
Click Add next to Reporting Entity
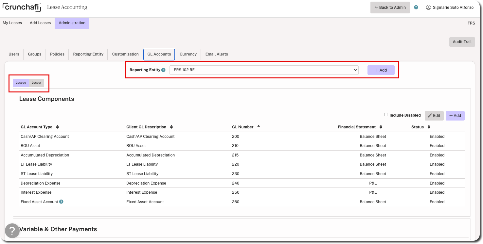pyautogui.click(x=381, y=70)
